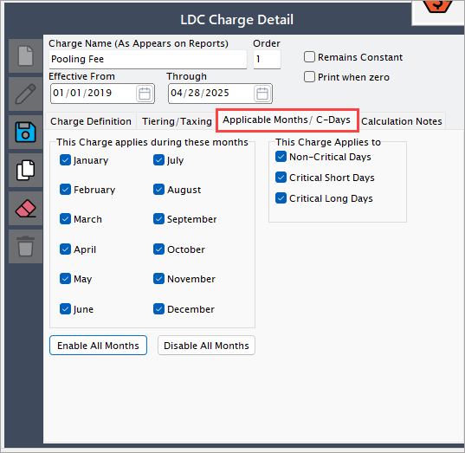
Task: Click the trash can delete icon
Action: point(25,247)
